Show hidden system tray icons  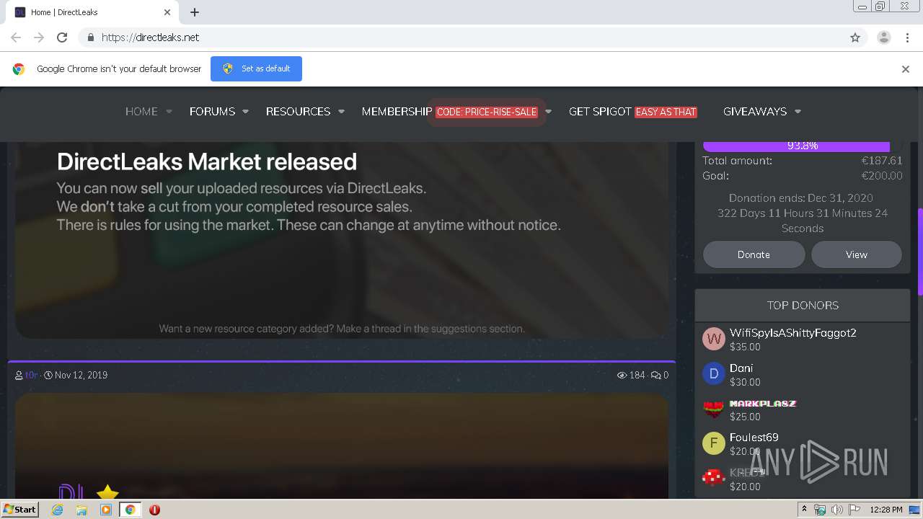pos(805,510)
